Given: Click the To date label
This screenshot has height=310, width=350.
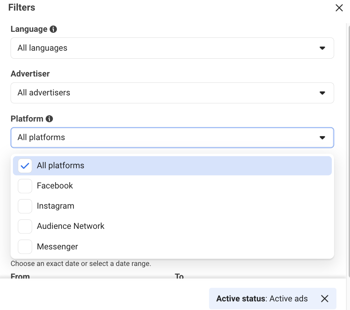Looking at the screenshot, I should click(x=179, y=276).
